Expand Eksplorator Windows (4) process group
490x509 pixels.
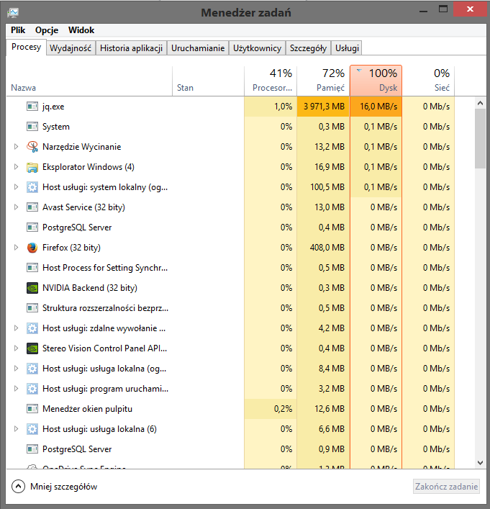point(17,167)
